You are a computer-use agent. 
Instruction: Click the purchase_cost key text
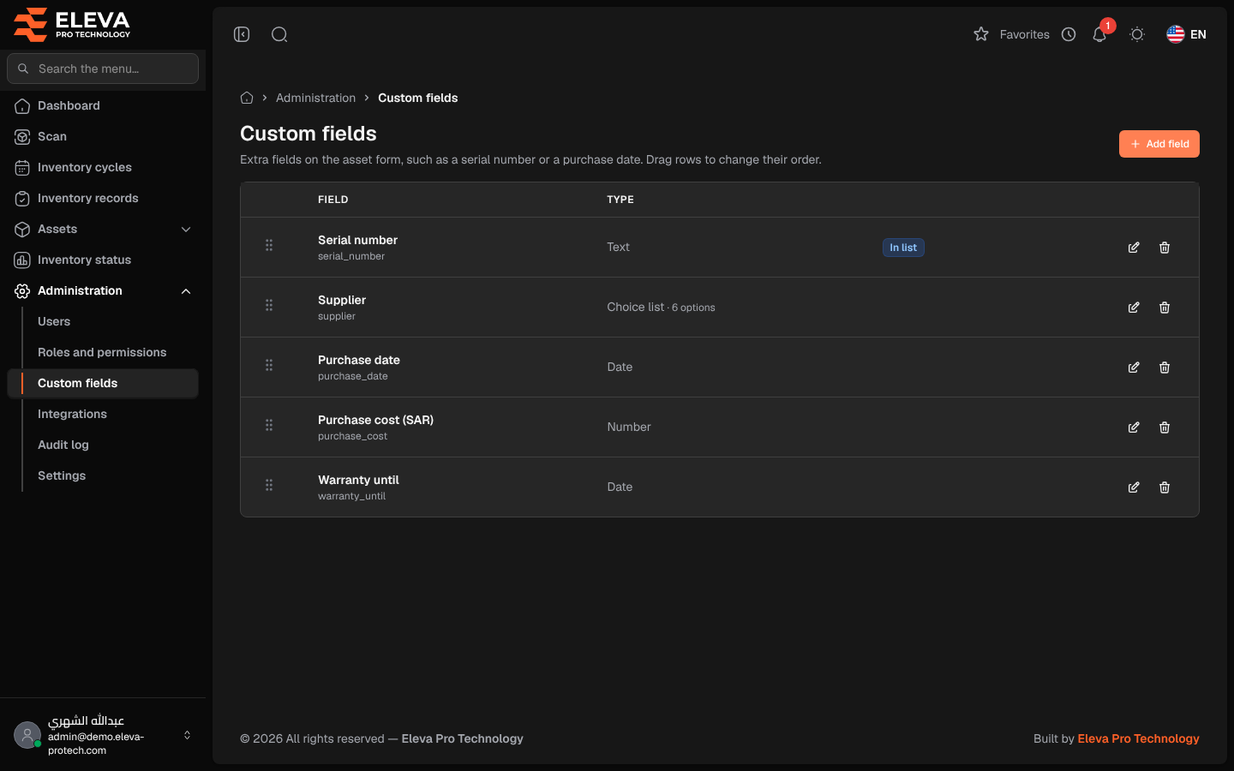click(352, 436)
